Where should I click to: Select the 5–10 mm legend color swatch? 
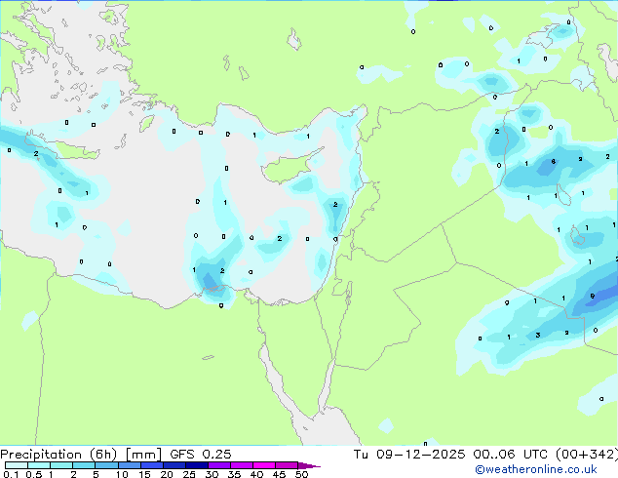coord(106,465)
